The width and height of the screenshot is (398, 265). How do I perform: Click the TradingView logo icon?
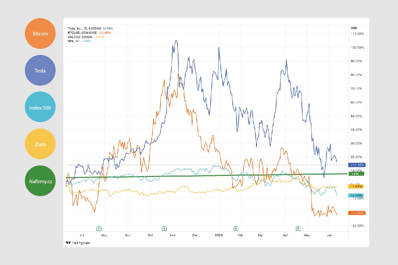(67, 243)
